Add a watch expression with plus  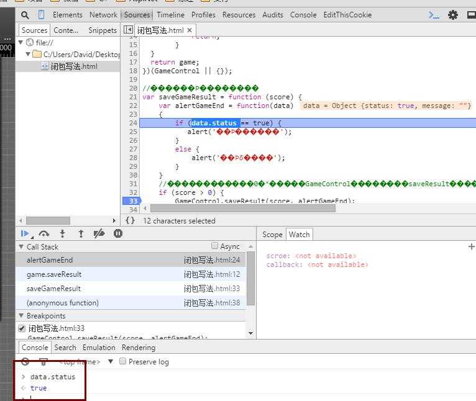(471, 246)
